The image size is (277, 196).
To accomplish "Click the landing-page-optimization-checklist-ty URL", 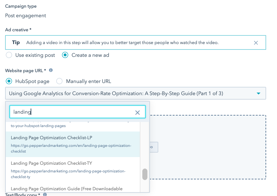I will point(68,174).
